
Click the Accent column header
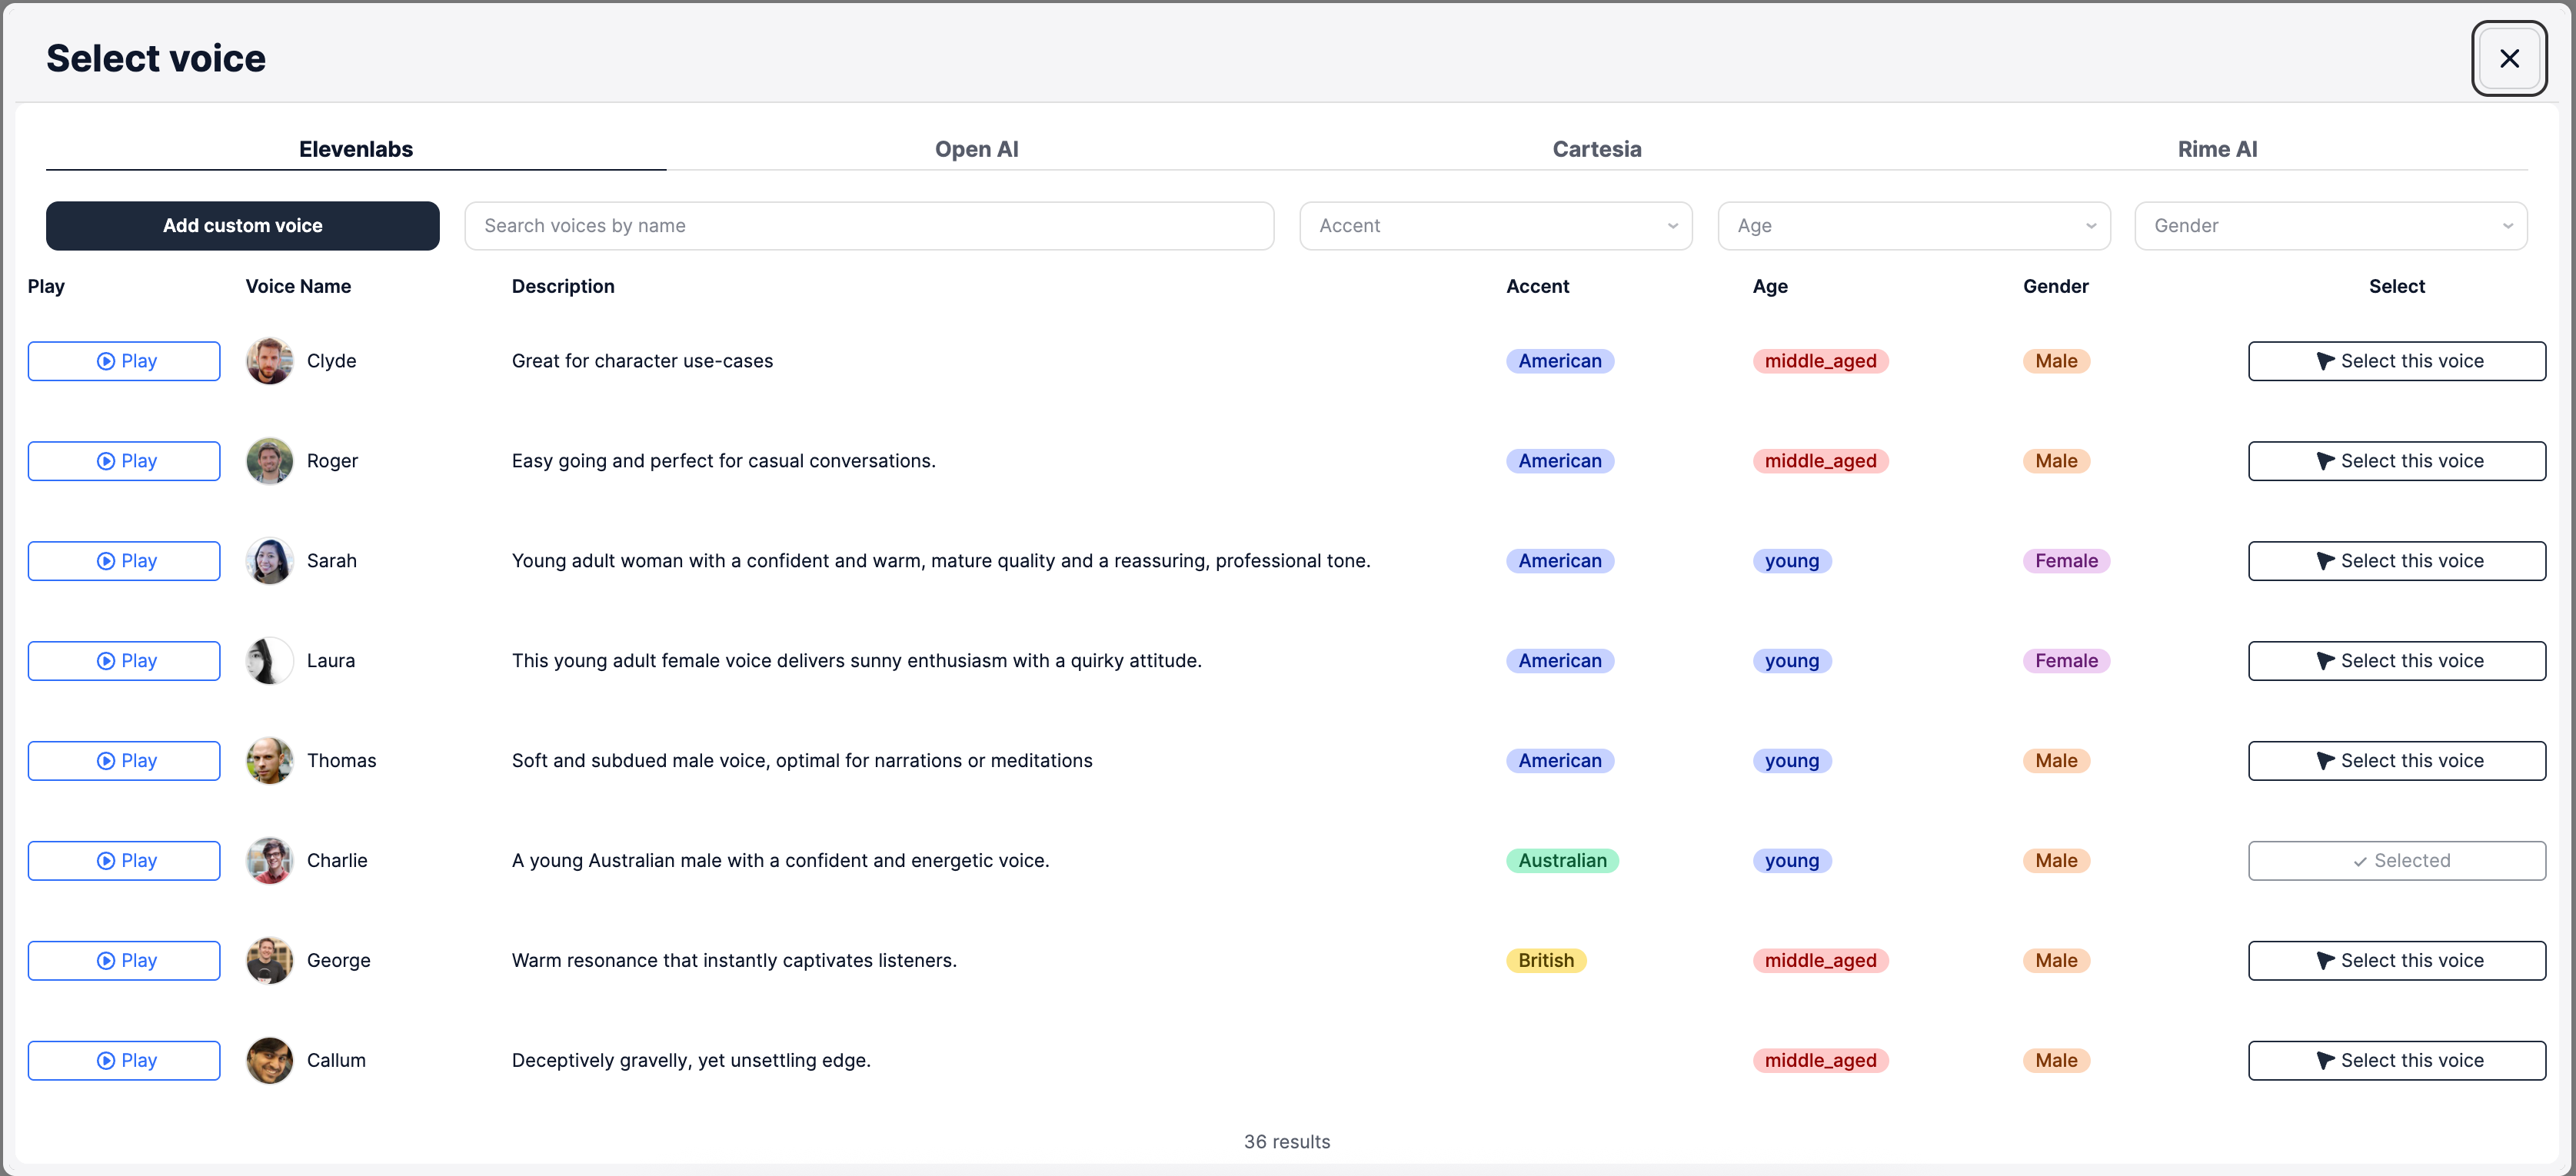point(1537,286)
